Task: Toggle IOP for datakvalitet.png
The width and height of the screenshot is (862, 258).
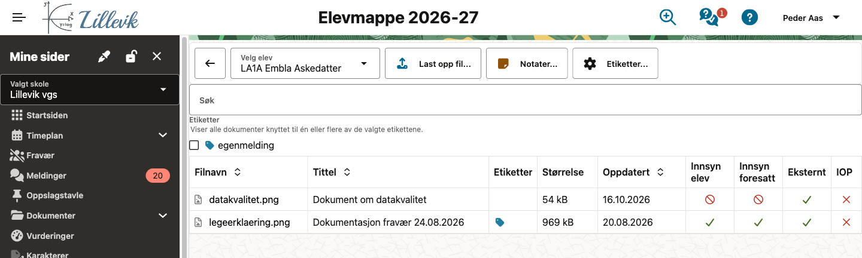Action: [x=846, y=199]
